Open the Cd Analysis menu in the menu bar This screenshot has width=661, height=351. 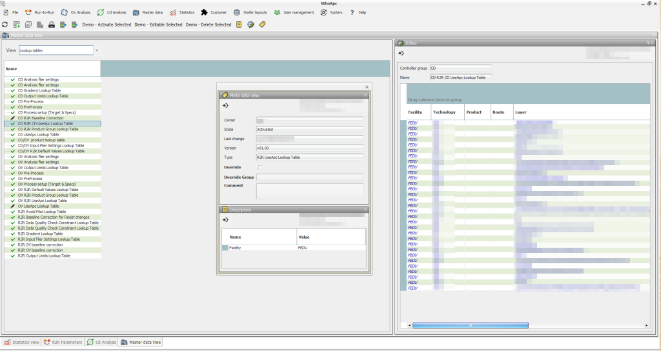pos(112,13)
